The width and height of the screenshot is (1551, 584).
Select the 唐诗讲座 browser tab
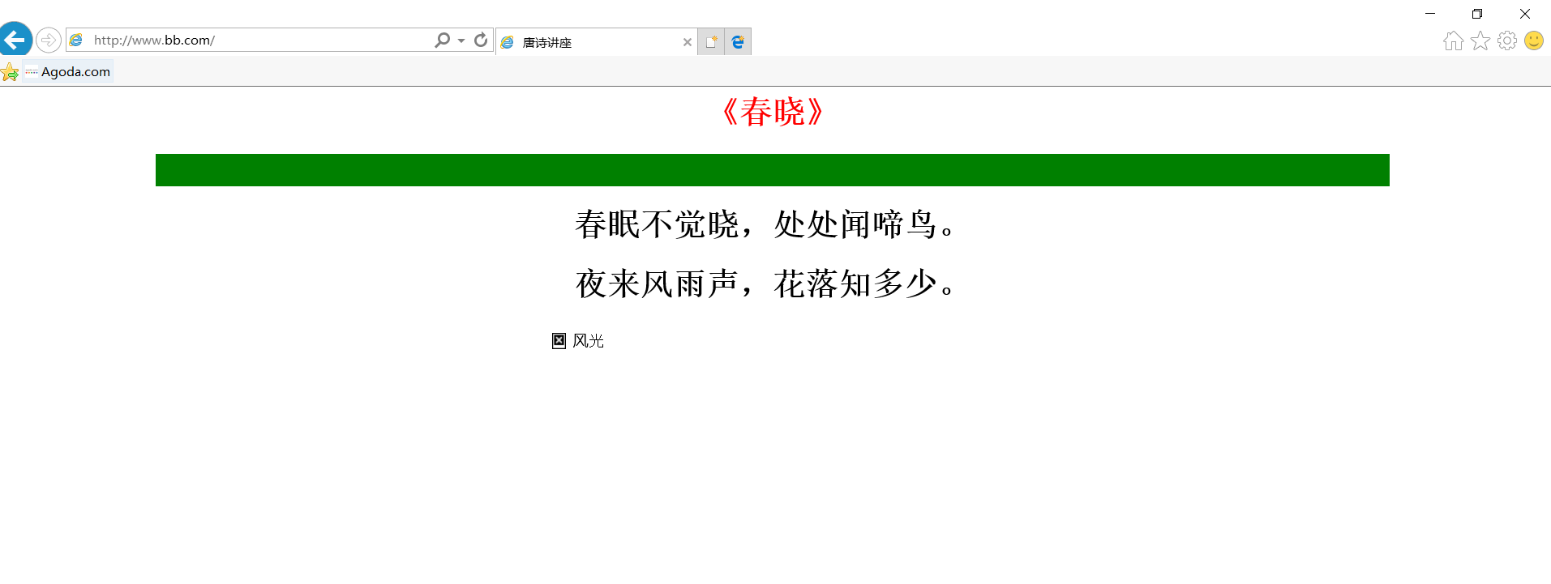596,42
